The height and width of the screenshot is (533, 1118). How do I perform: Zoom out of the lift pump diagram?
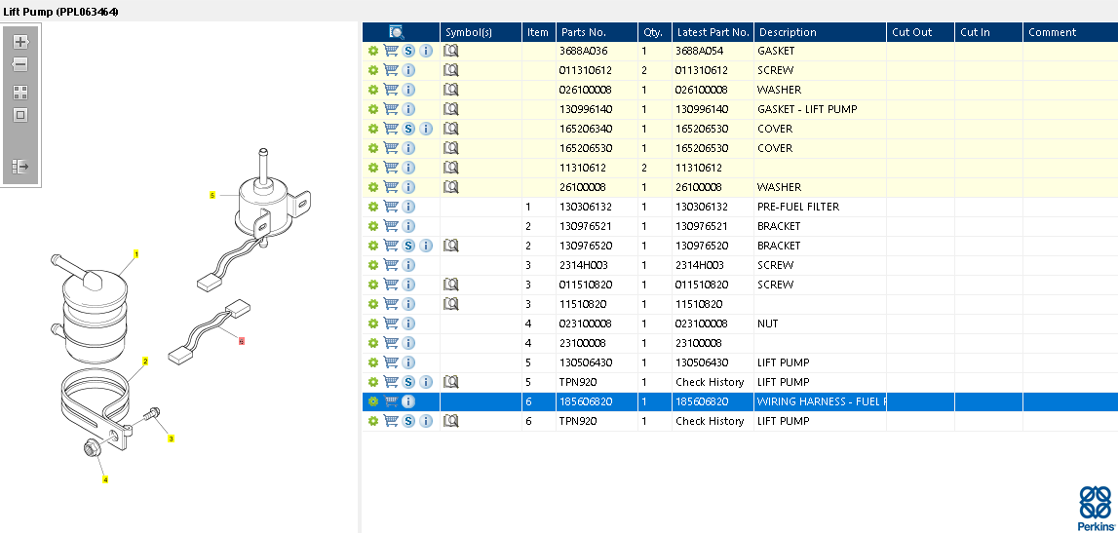(x=19, y=65)
